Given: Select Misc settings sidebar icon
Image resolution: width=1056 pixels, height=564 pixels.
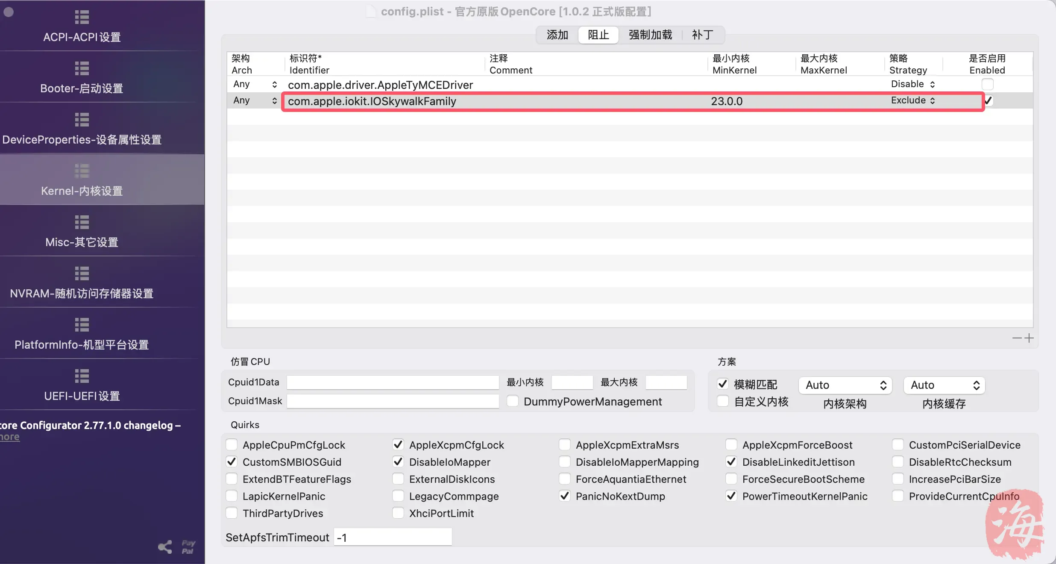Looking at the screenshot, I should [82, 222].
